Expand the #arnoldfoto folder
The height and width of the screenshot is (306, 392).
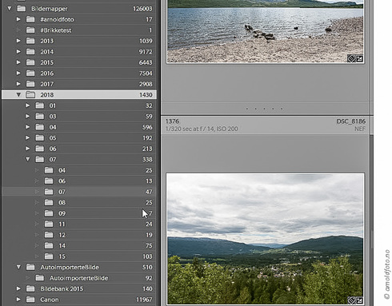point(18,19)
